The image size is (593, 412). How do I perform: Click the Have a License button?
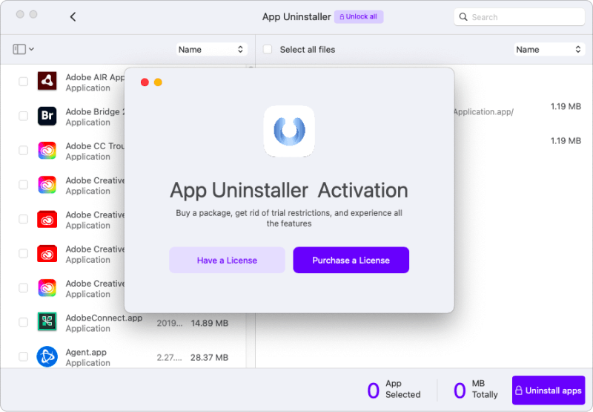tap(227, 261)
